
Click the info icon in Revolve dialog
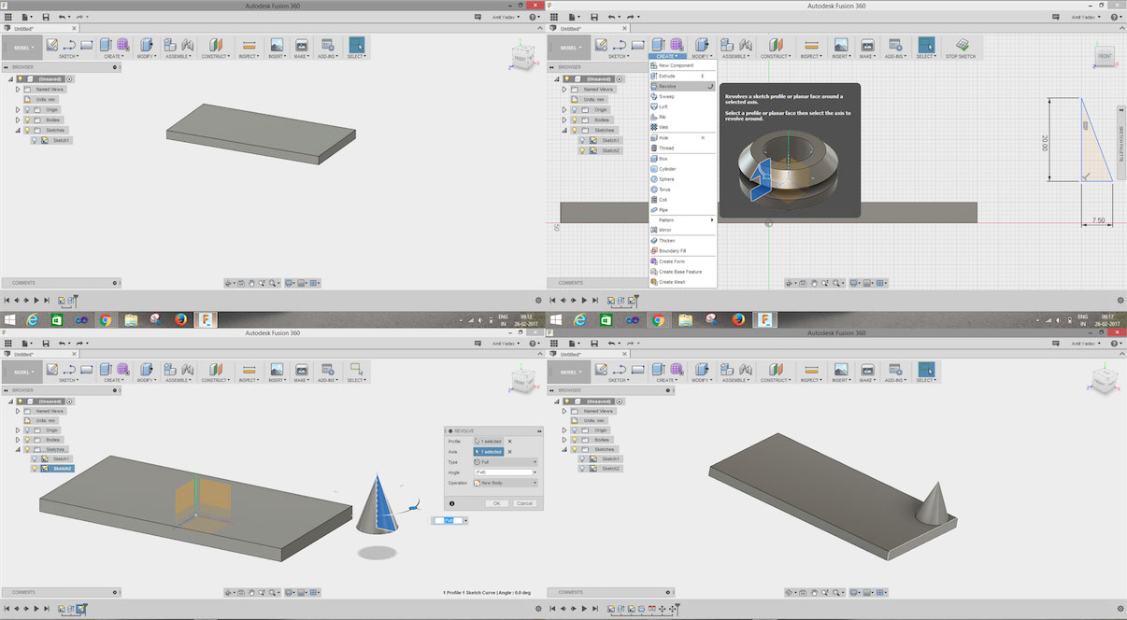(452, 503)
